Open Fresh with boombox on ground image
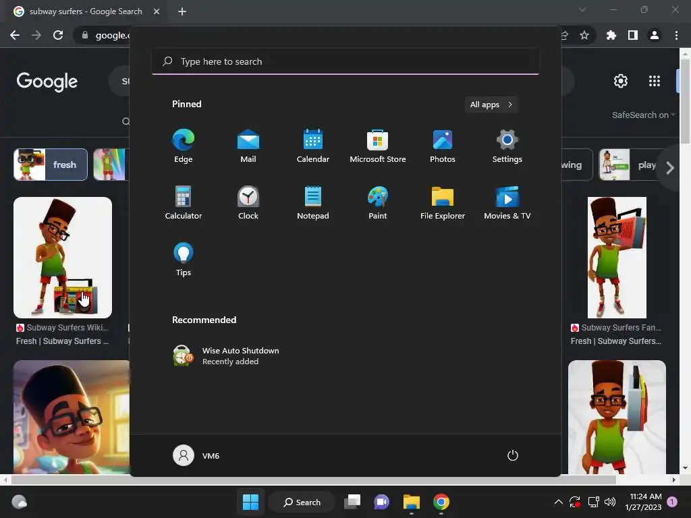 [63, 258]
